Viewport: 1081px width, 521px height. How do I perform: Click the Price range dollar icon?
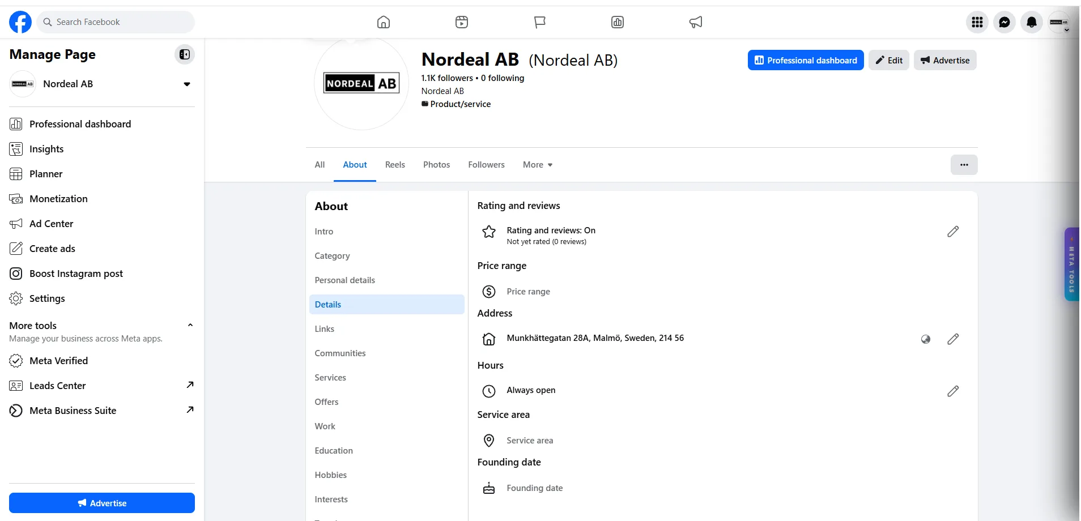[x=489, y=292]
